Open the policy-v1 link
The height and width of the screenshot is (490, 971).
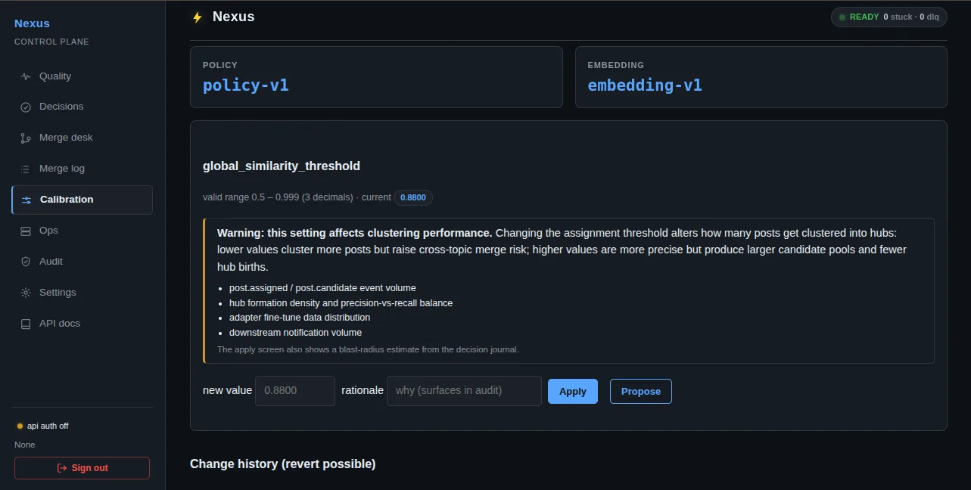pyautogui.click(x=245, y=85)
